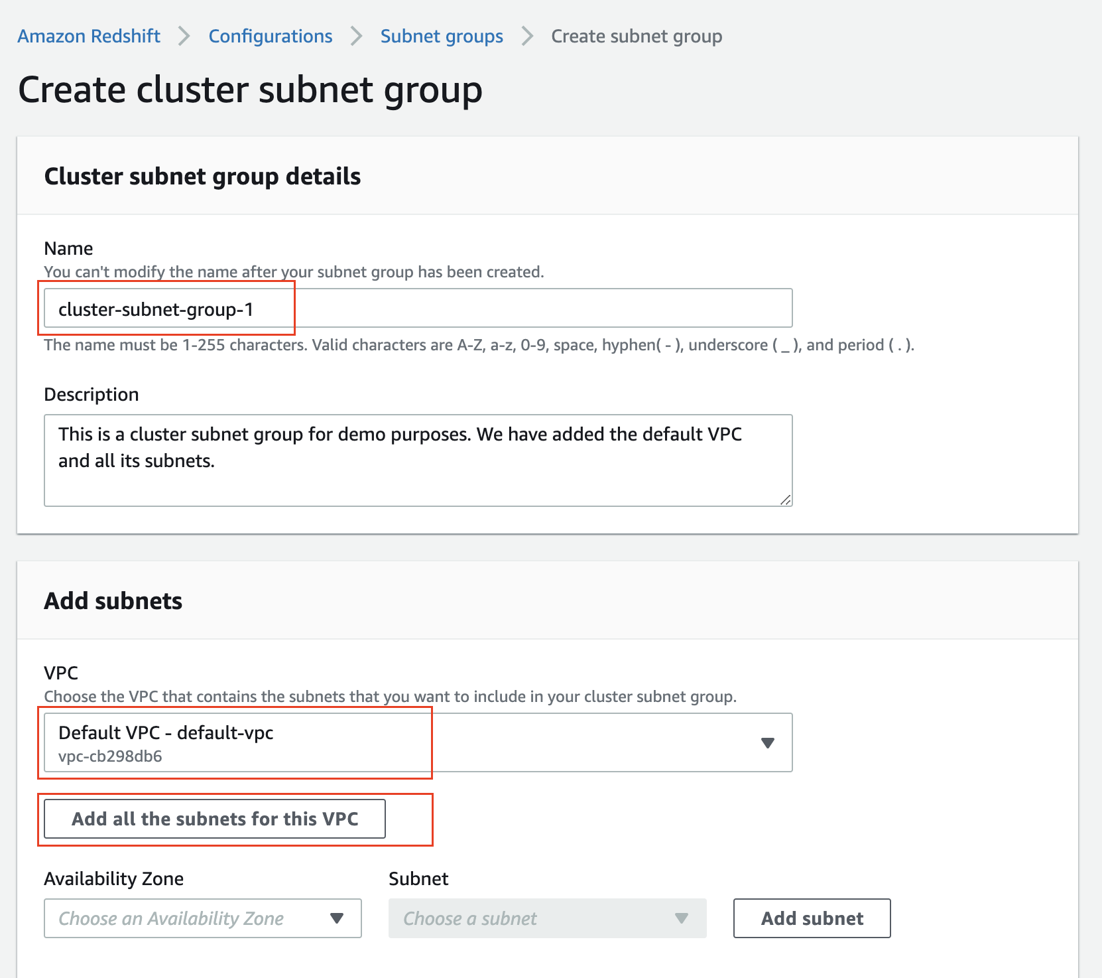Click the selected "Default VPC - default-vpc" value

tap(165, 733)
